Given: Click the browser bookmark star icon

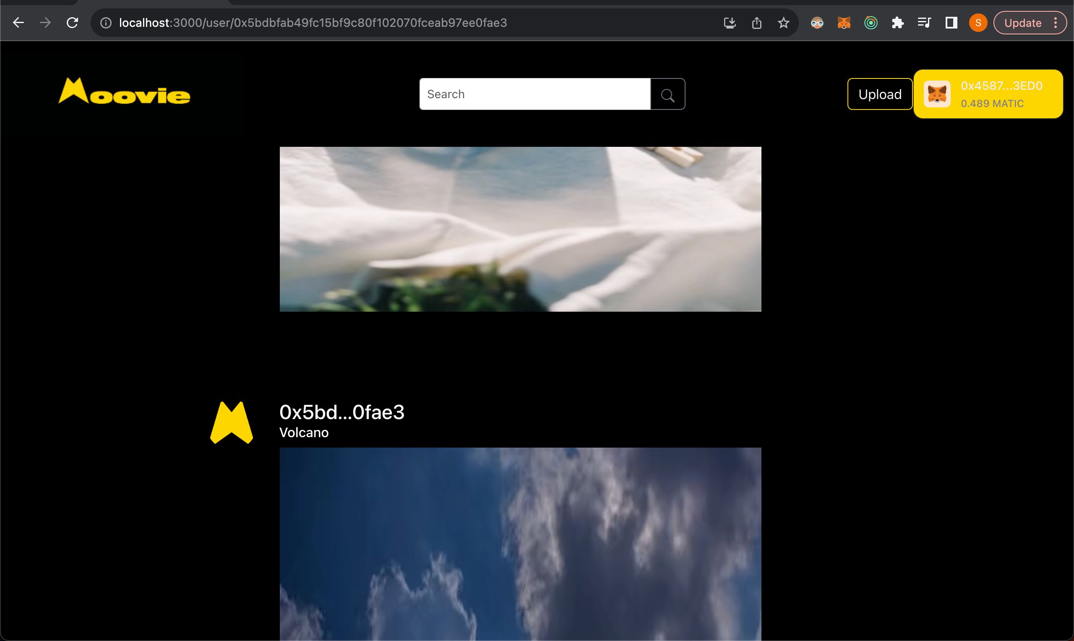Looking at the screenshot, I should (783, 23).
